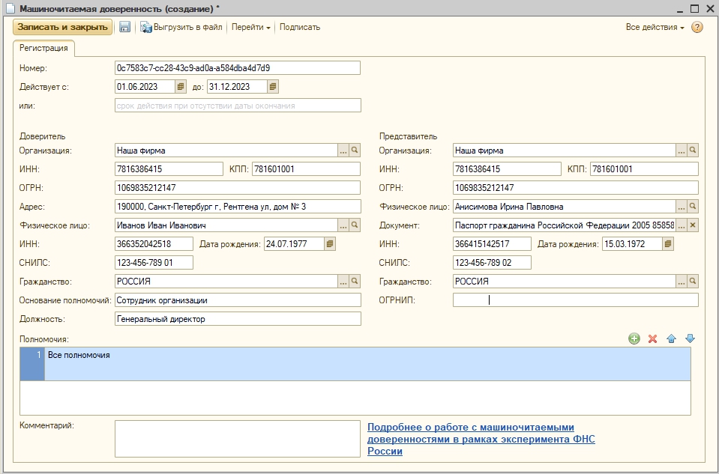
Task: Click СНИЛС field 123-456-789 02
Action: [492, 262]
